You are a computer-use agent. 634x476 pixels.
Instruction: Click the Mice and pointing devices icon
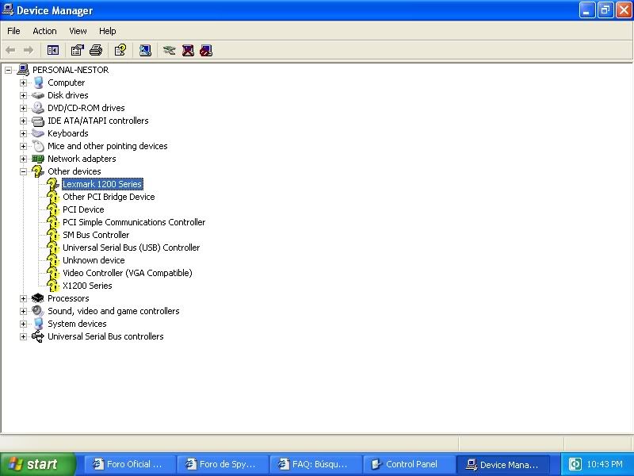(x=38, y=146)
